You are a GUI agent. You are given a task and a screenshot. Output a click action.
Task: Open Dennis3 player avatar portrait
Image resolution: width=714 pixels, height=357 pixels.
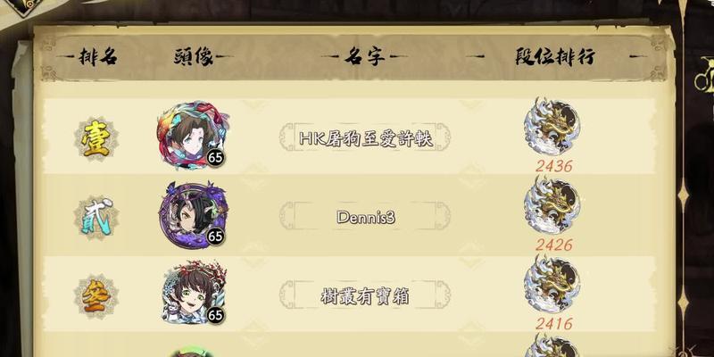(193, 214)
